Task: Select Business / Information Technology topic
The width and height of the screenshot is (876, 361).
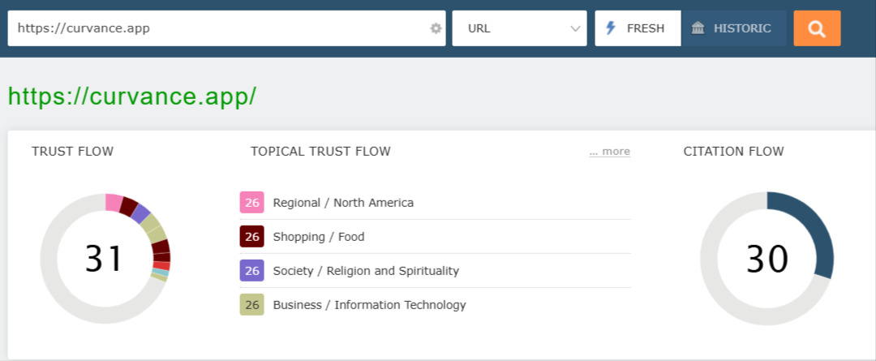Action: pos(369,305)
